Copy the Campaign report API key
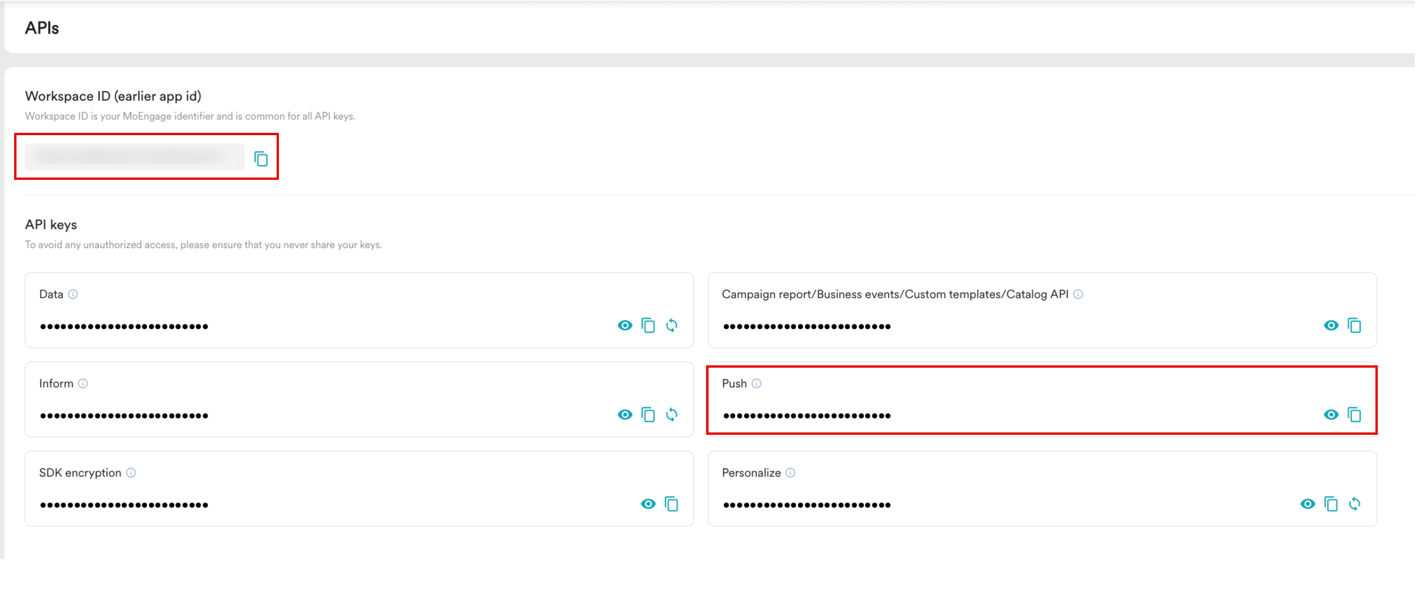 (1354, 326)
